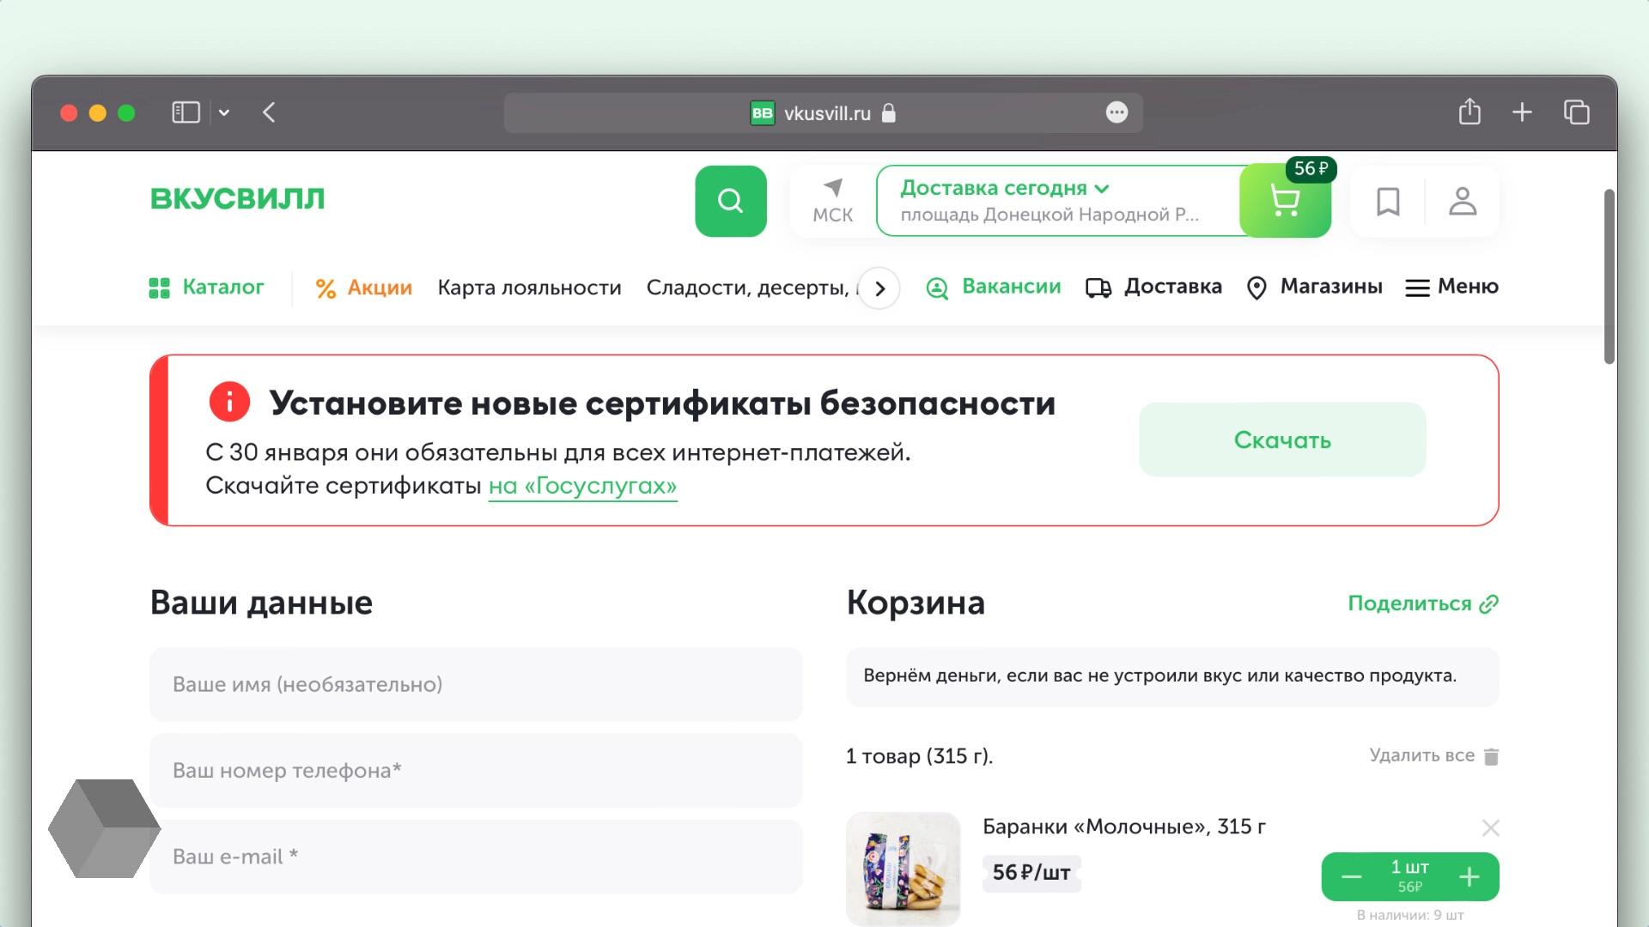The height and width of the screenshot is (927, 1649).
Task: Click the 1 товар (315 г). summary text
Action: pyautogui.click(x=919, y=756)
